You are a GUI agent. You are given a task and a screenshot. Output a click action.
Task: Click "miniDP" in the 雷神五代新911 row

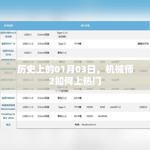click(115, 80)
